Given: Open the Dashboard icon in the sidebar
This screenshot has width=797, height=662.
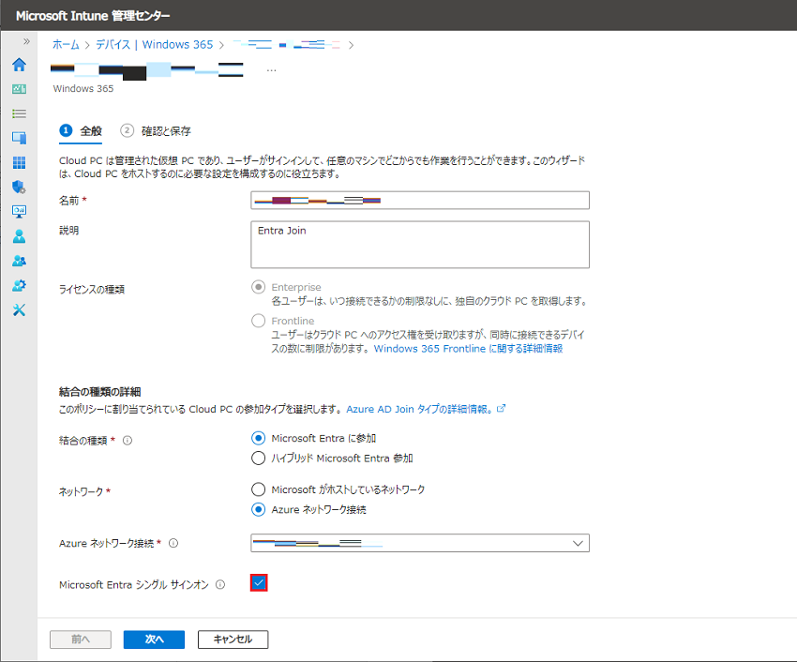Looking at the screenshot, I should (19, 89).
